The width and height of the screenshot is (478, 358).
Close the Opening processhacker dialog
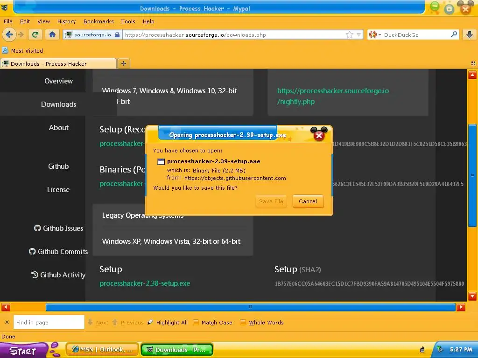[x=319, y=136]
